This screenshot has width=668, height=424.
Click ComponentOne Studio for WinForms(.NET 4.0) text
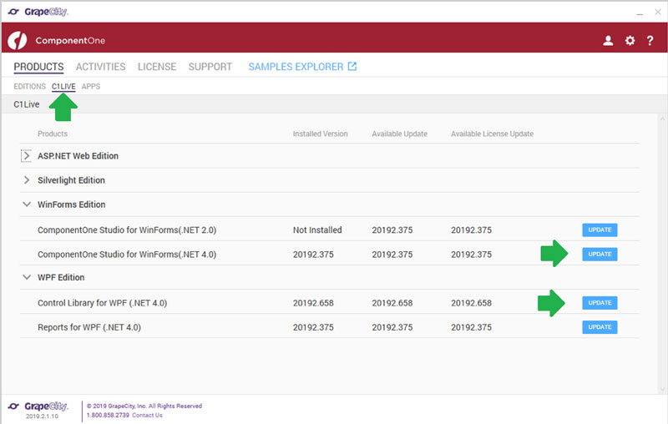point(127,254)
